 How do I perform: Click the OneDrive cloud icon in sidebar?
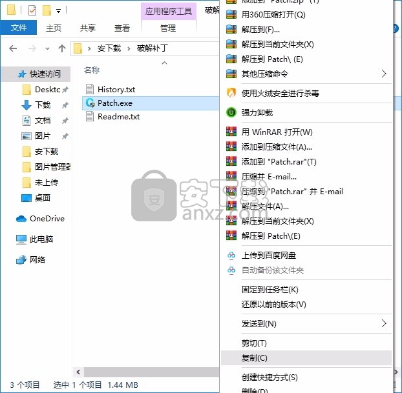click(x=21, y=219)
